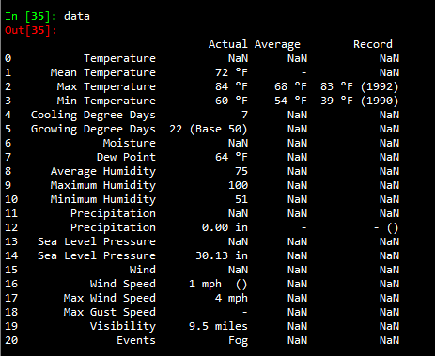Screen dimensions: 435x356
Task: Click the '72 °F' mean temperature value
Action: [231, 72]
